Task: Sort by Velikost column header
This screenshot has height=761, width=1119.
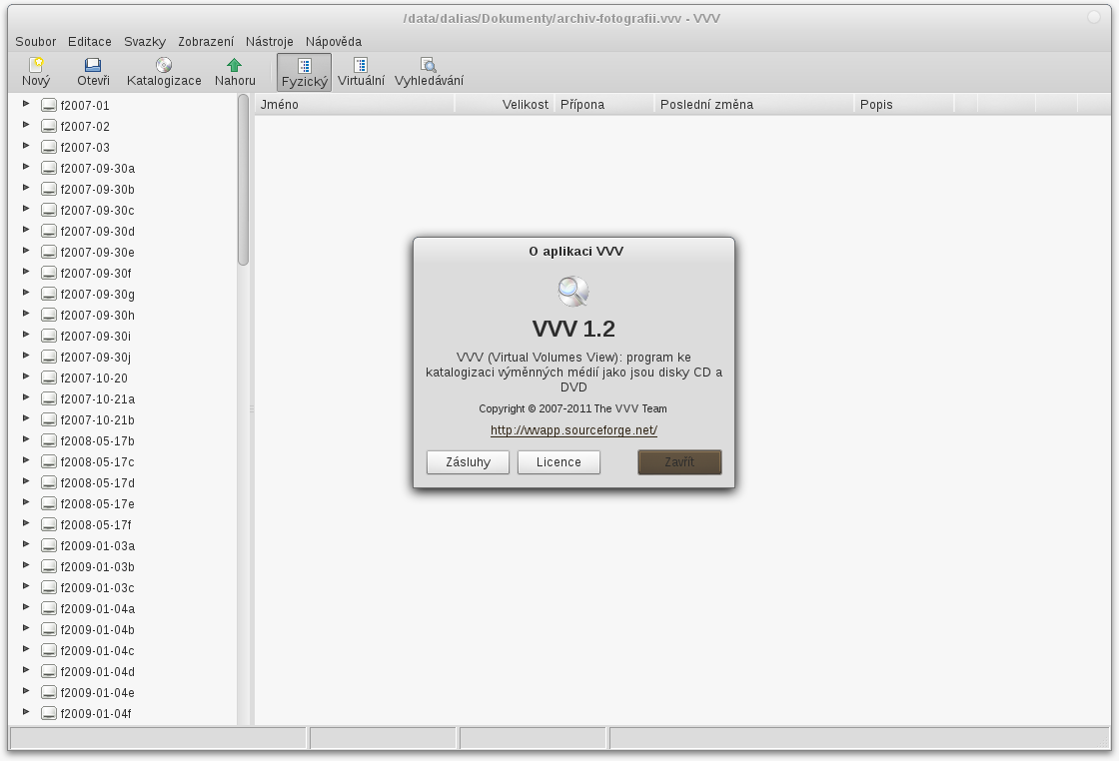Action: click(505, 104)
